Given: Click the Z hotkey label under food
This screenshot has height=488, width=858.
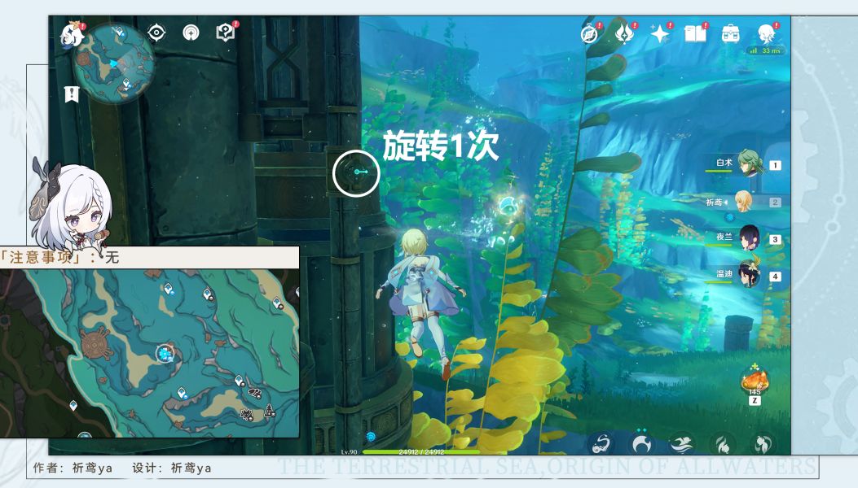Looking at the screenshot, I should click(x=755, y=400).
